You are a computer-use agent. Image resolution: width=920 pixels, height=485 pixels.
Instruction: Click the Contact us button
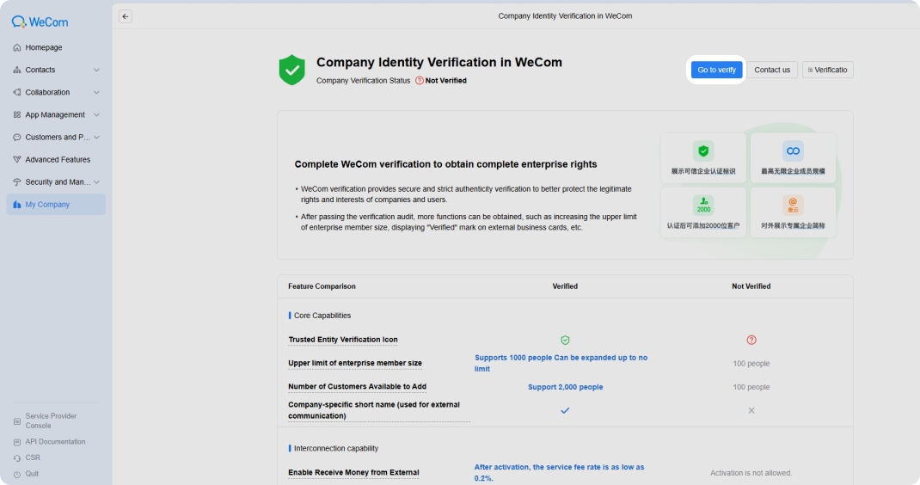[x=771, y=70]
